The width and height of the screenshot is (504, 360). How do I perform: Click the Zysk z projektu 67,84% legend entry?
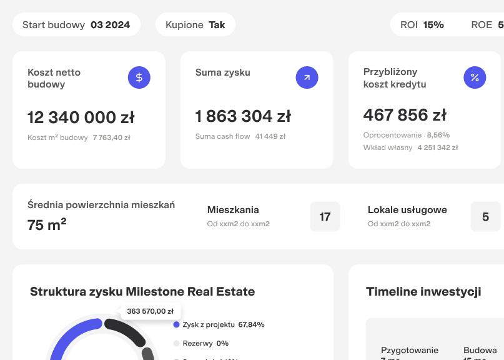tap(219, 324)
